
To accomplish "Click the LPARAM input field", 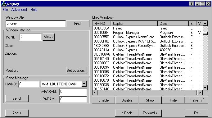I will point(73,99).
